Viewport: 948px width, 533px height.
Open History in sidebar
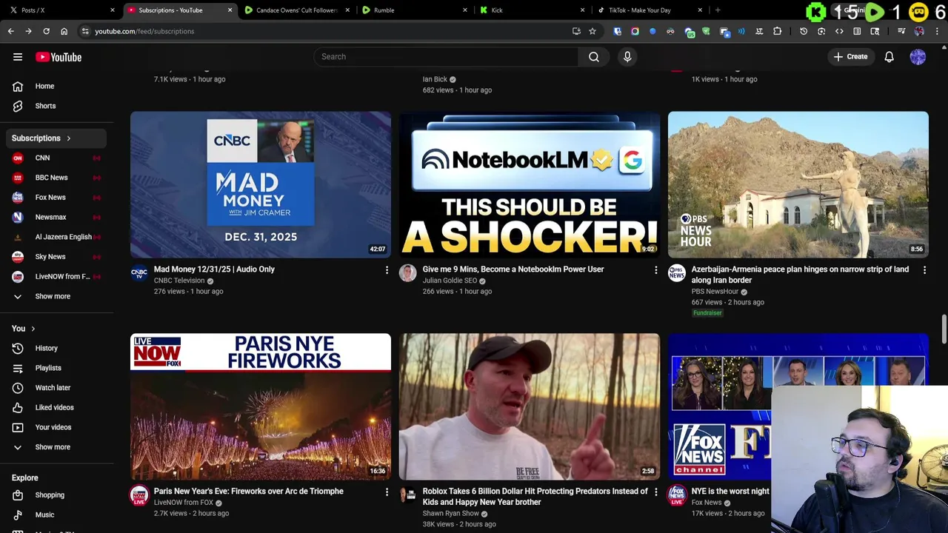(58, 348)
